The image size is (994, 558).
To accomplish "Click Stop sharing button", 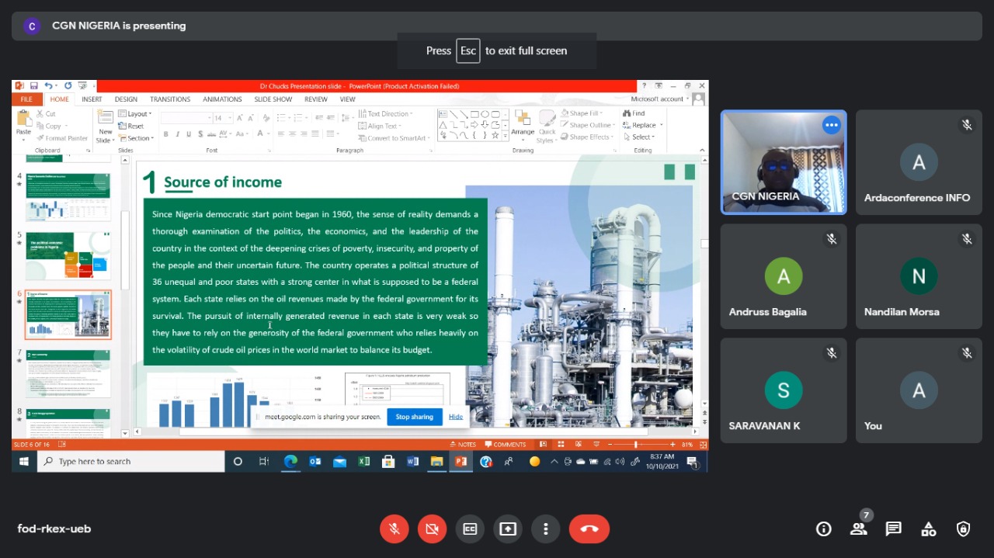I will [x=414, y=417].
